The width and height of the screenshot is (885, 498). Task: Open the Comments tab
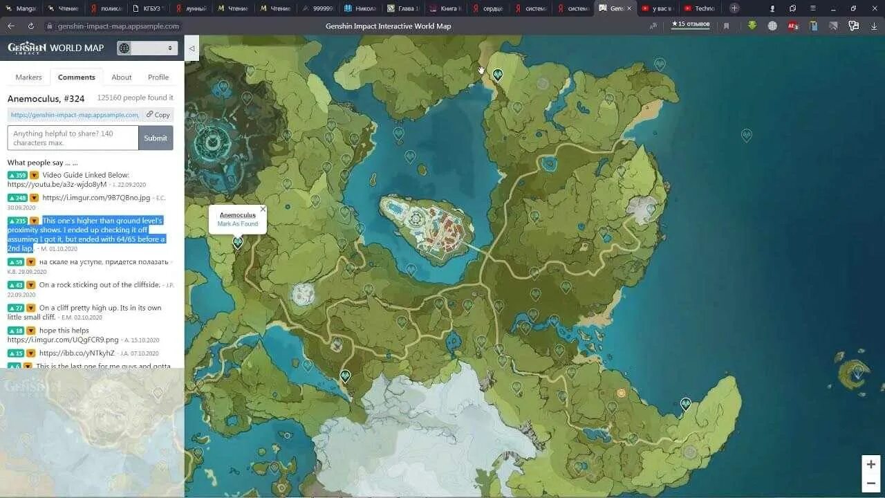point(77,77)
